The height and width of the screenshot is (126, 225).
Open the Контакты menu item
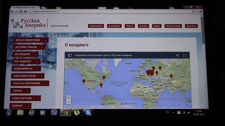pos(191,26)
